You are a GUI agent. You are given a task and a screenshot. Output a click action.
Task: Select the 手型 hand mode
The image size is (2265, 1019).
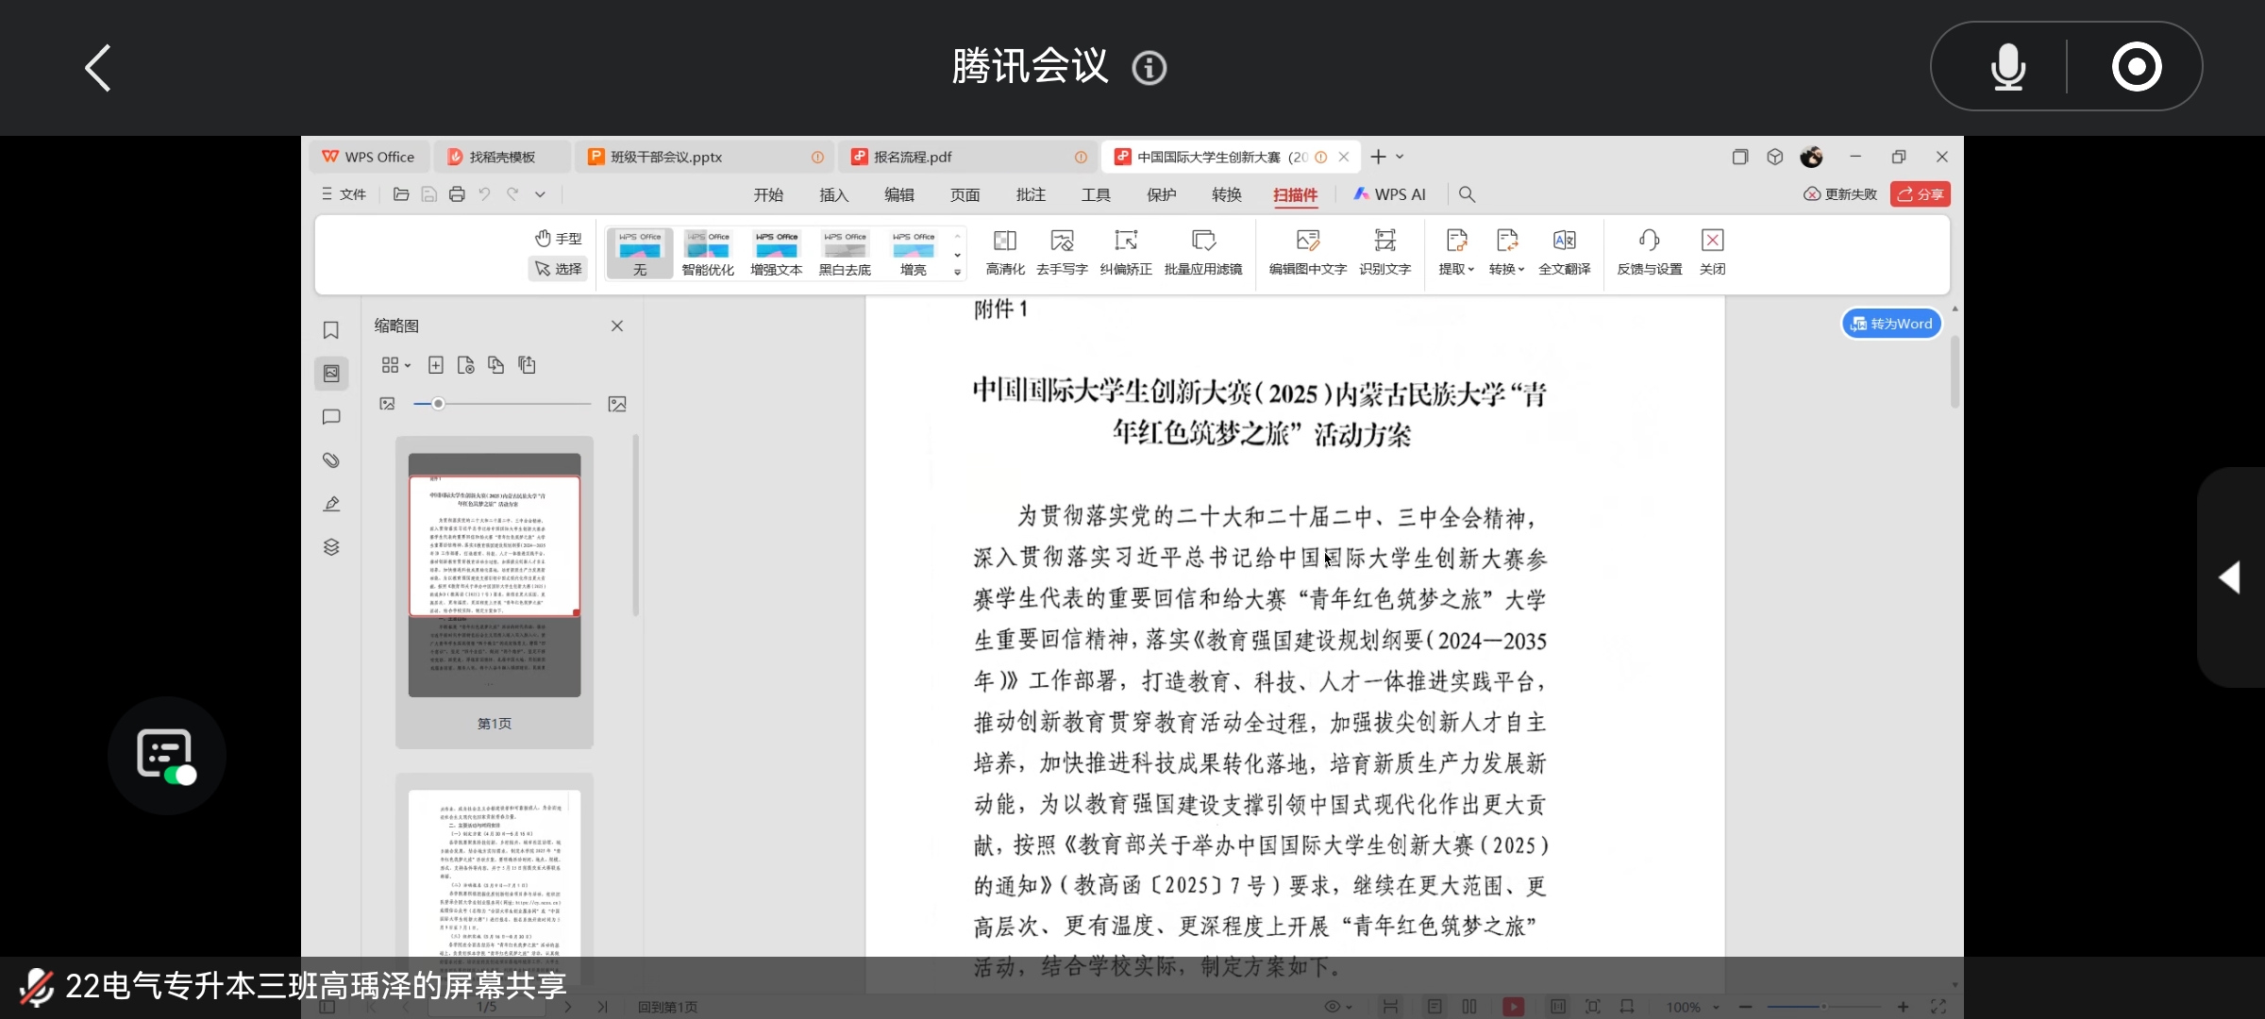558,238
